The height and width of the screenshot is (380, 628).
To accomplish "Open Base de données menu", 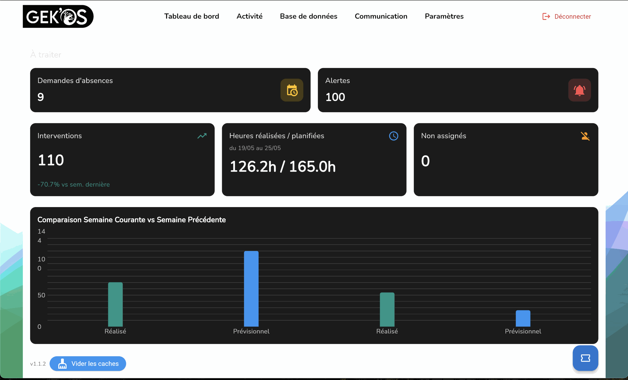I will pos(308,16).
